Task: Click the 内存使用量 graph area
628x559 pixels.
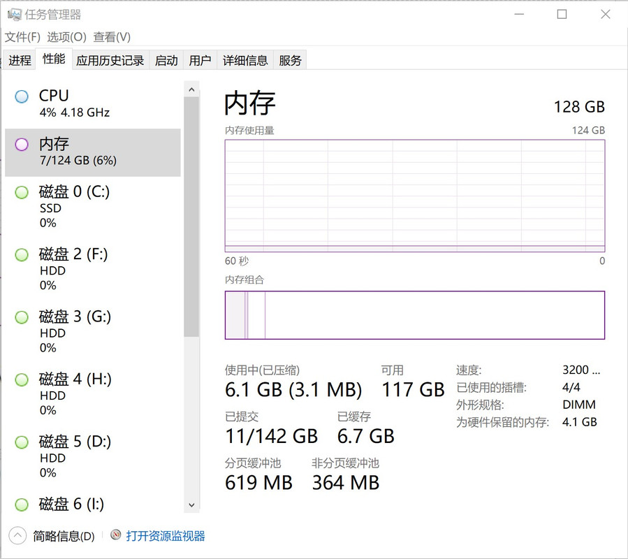Action: click(x=414, y=196)
